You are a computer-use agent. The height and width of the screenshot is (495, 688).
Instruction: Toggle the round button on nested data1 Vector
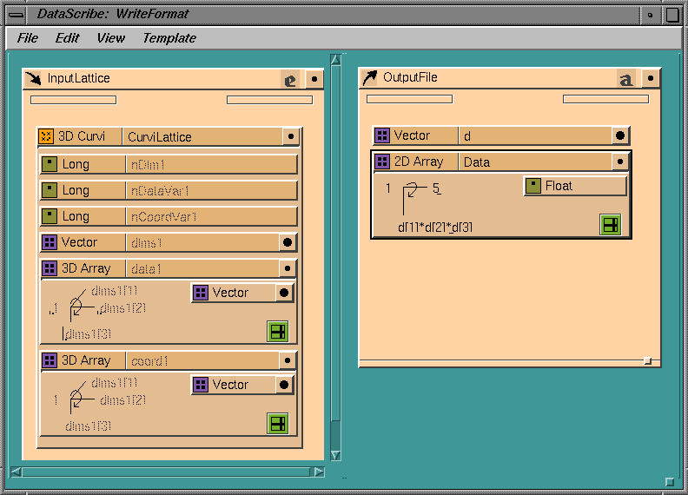(x=282, y=293)
